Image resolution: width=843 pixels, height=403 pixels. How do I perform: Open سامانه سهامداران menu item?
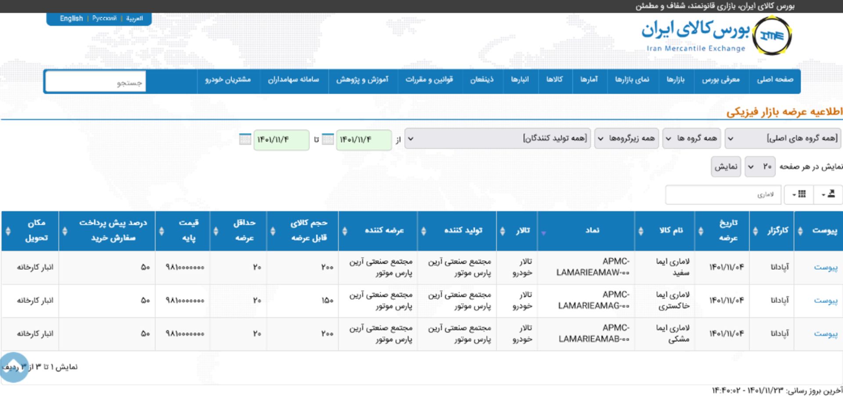click(x=293, y=80)
